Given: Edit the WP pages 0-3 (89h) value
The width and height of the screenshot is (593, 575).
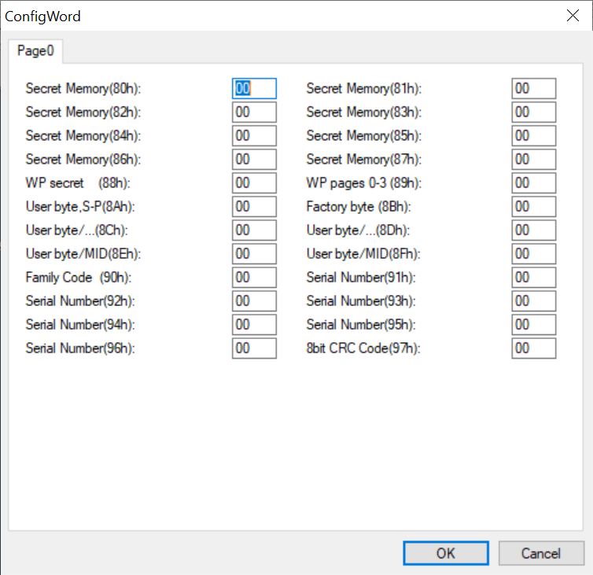Looking at the screenshot, I should pyautogui.click(x=534, y=183).
